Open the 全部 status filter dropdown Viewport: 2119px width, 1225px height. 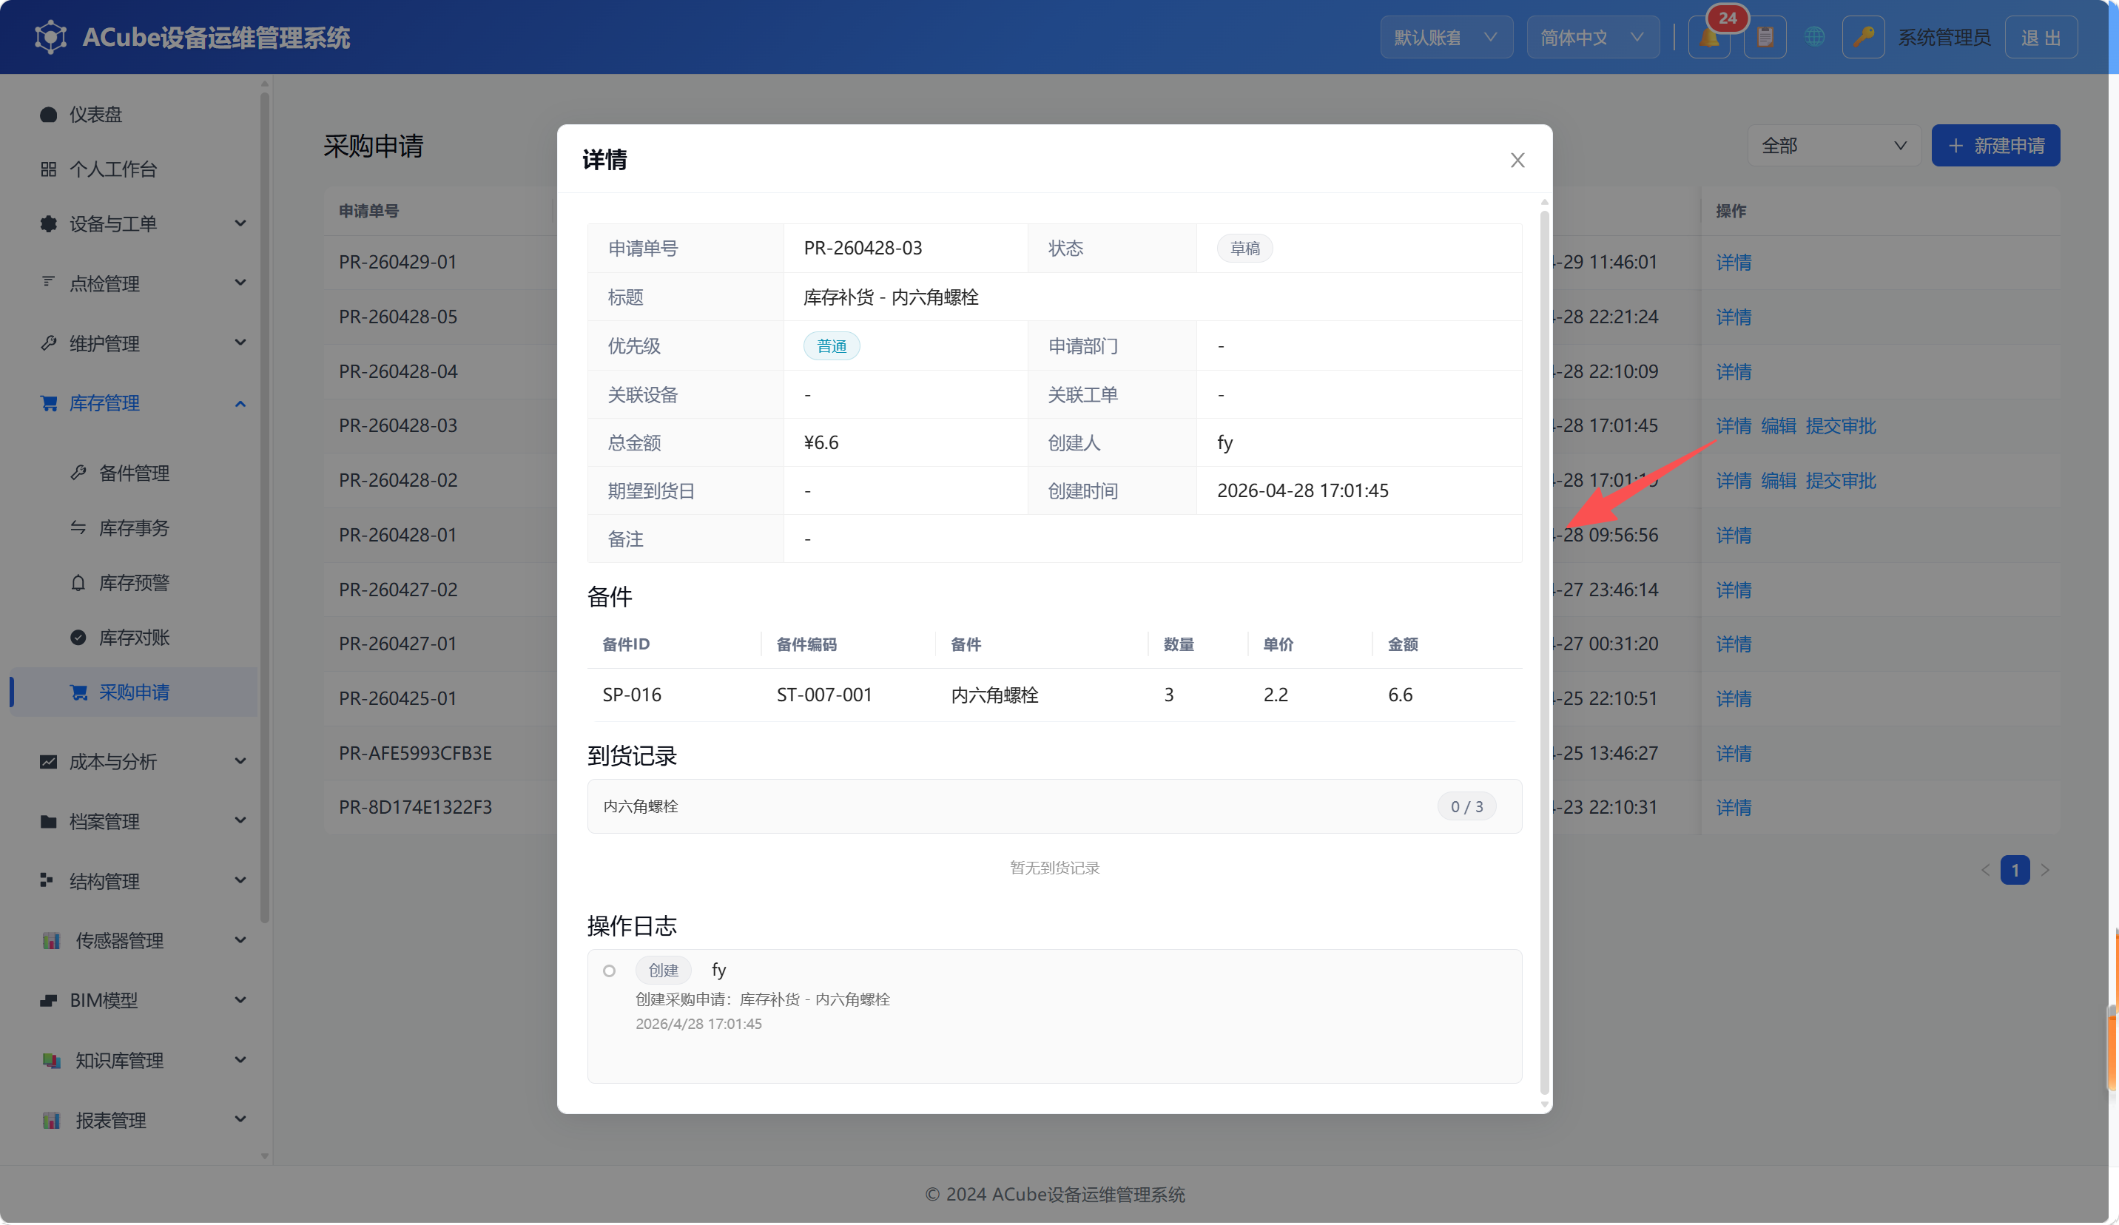(1833, 146)
